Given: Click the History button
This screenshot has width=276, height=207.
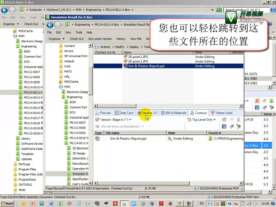Looking at the screenshot, I should click(x=121, y=39).
